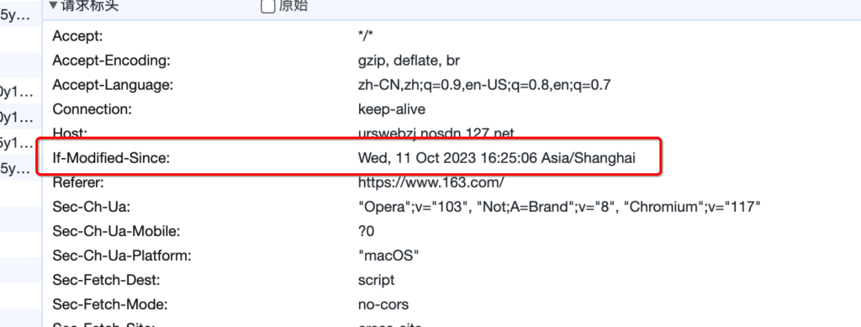Open the https://www.163.com/ Referer value
The height and width of the screenshot is (327, 861).
[431, 182]
